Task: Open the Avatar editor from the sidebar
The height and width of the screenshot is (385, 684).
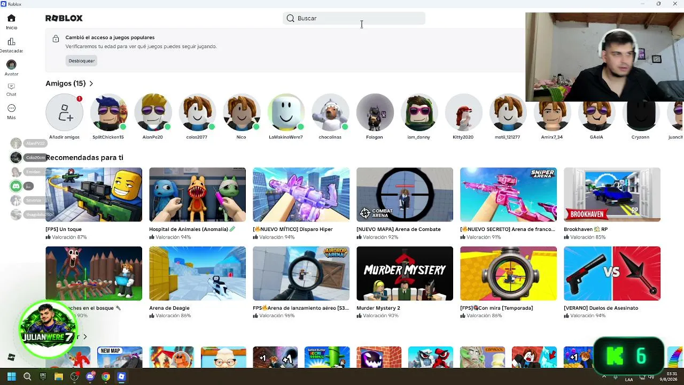Action: 11,68
